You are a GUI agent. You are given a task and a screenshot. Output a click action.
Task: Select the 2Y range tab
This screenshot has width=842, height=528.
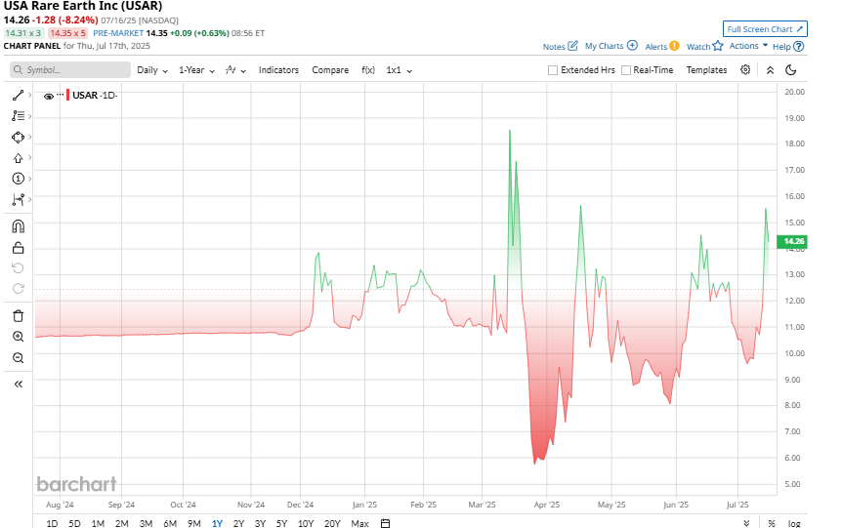click(238, 523)
